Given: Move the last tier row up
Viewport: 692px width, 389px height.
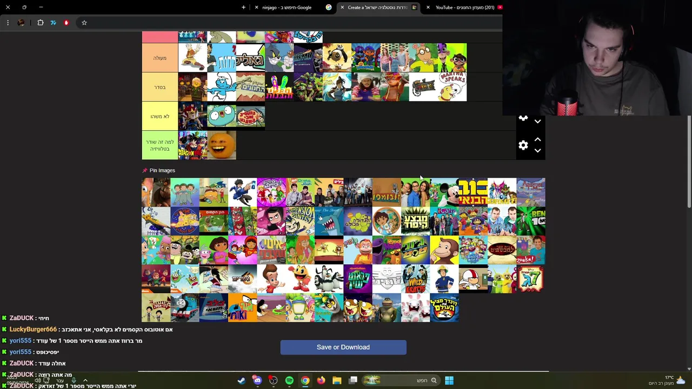Looking at the screenshot, I should tap(537, 139).
